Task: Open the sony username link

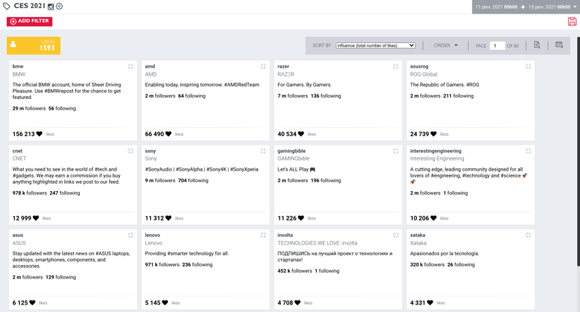Action: (x=150, y=151)
